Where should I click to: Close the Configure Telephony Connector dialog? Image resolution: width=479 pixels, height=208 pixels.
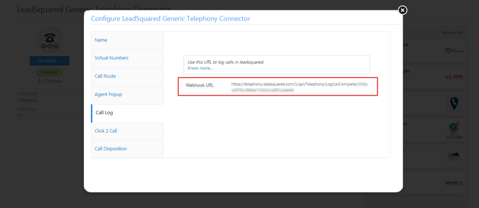pyautogui.click(x=403, y=10)
